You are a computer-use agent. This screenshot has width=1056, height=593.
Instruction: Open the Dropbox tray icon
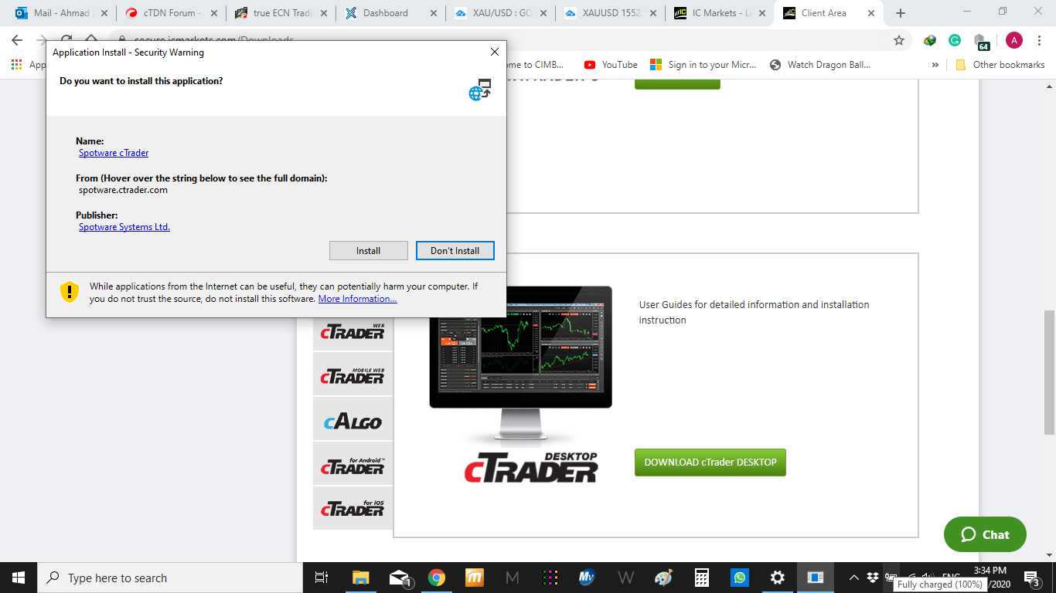[x=873, y=578]
